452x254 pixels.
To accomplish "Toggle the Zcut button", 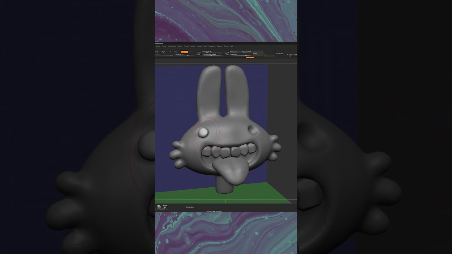I will click(190, 52).
